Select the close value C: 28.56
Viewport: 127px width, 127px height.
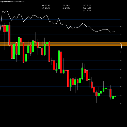point(46,8)
